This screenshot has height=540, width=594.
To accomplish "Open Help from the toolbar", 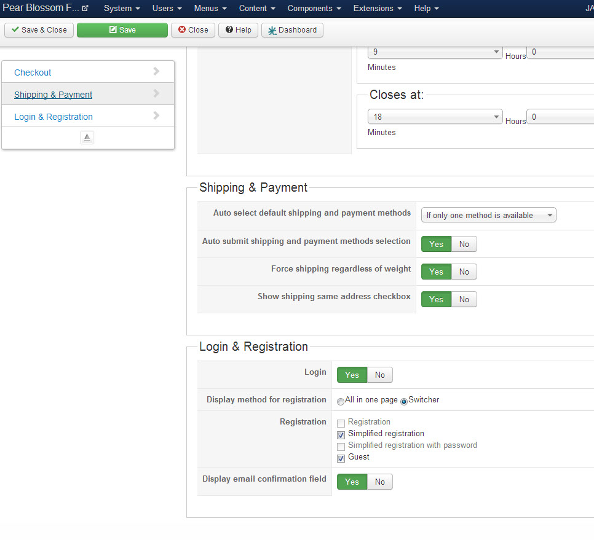I will point(238,30).
